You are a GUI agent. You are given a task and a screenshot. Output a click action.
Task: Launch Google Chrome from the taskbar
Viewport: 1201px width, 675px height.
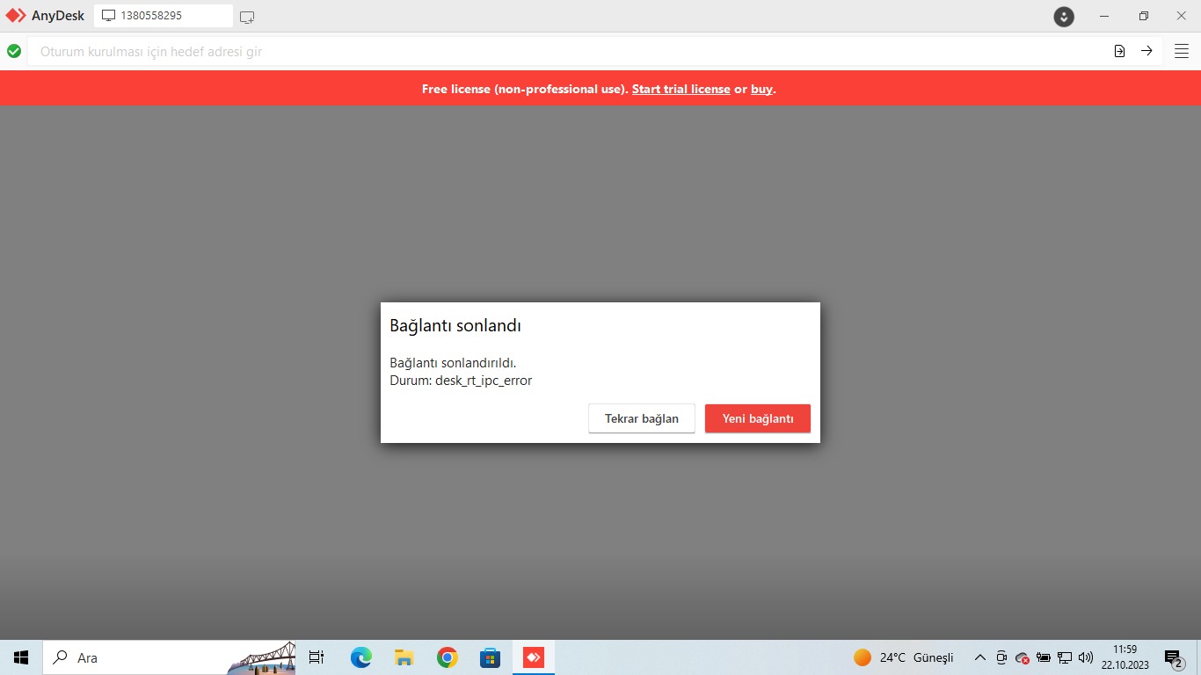(x=448, y=657)
